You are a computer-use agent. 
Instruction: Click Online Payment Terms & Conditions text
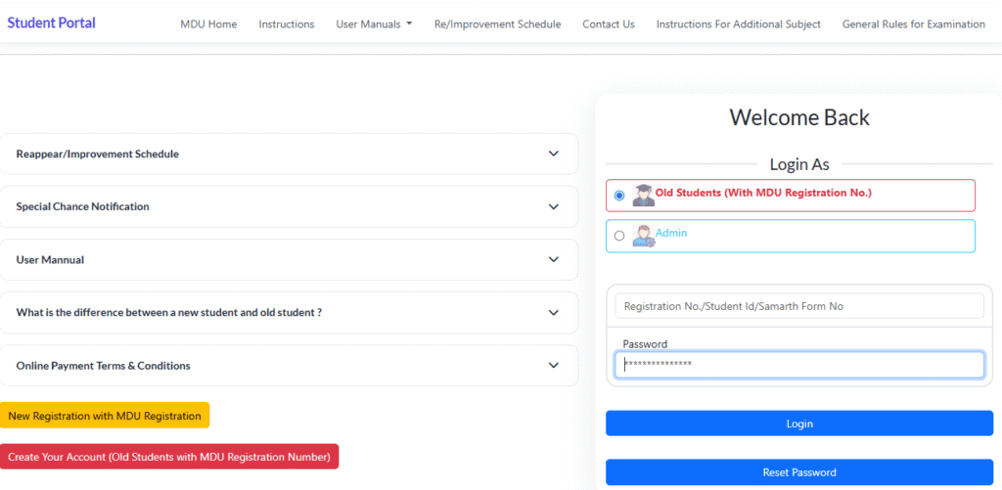pos(103,366)
